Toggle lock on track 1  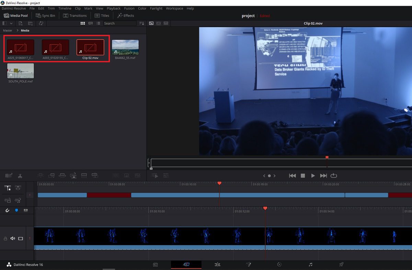(x=5, y=238)
